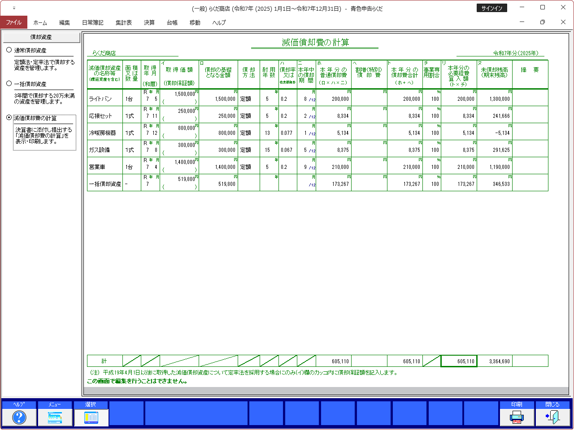The width and height of the screenshot is (574, 430).
Task: Select the 通常償却資産 radio button
Action: tap(9, 50)
